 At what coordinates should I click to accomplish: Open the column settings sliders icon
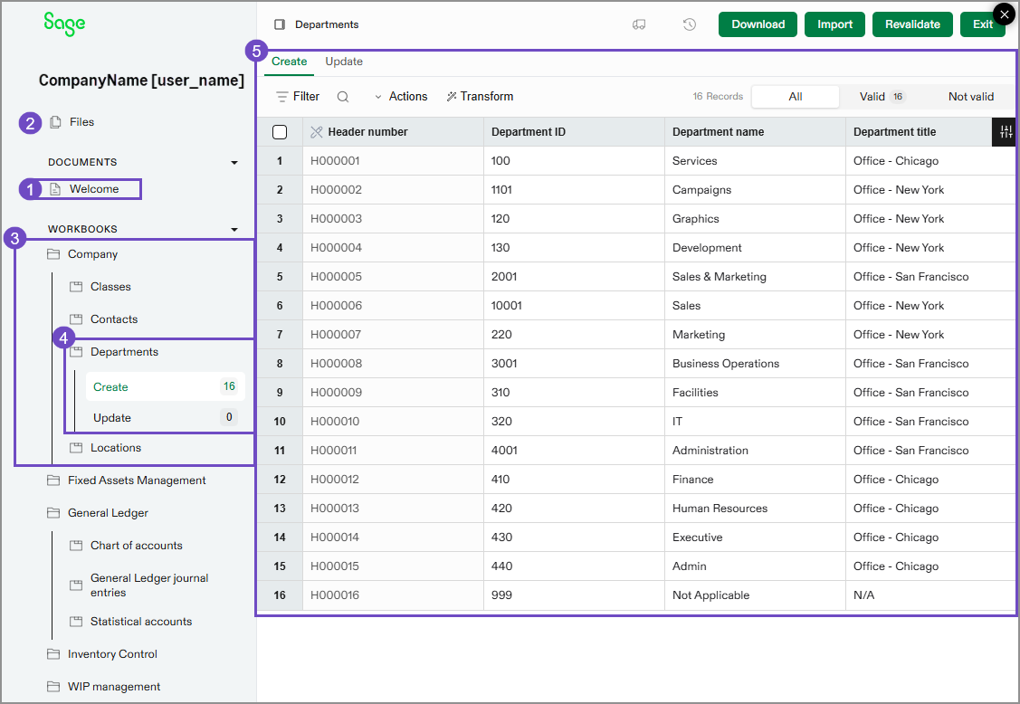1004,132
